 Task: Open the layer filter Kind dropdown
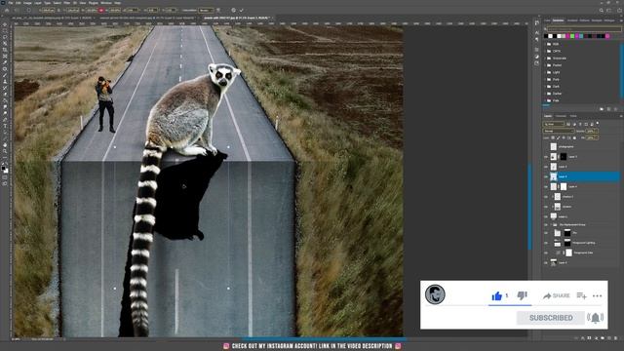(x=554, y=124)
